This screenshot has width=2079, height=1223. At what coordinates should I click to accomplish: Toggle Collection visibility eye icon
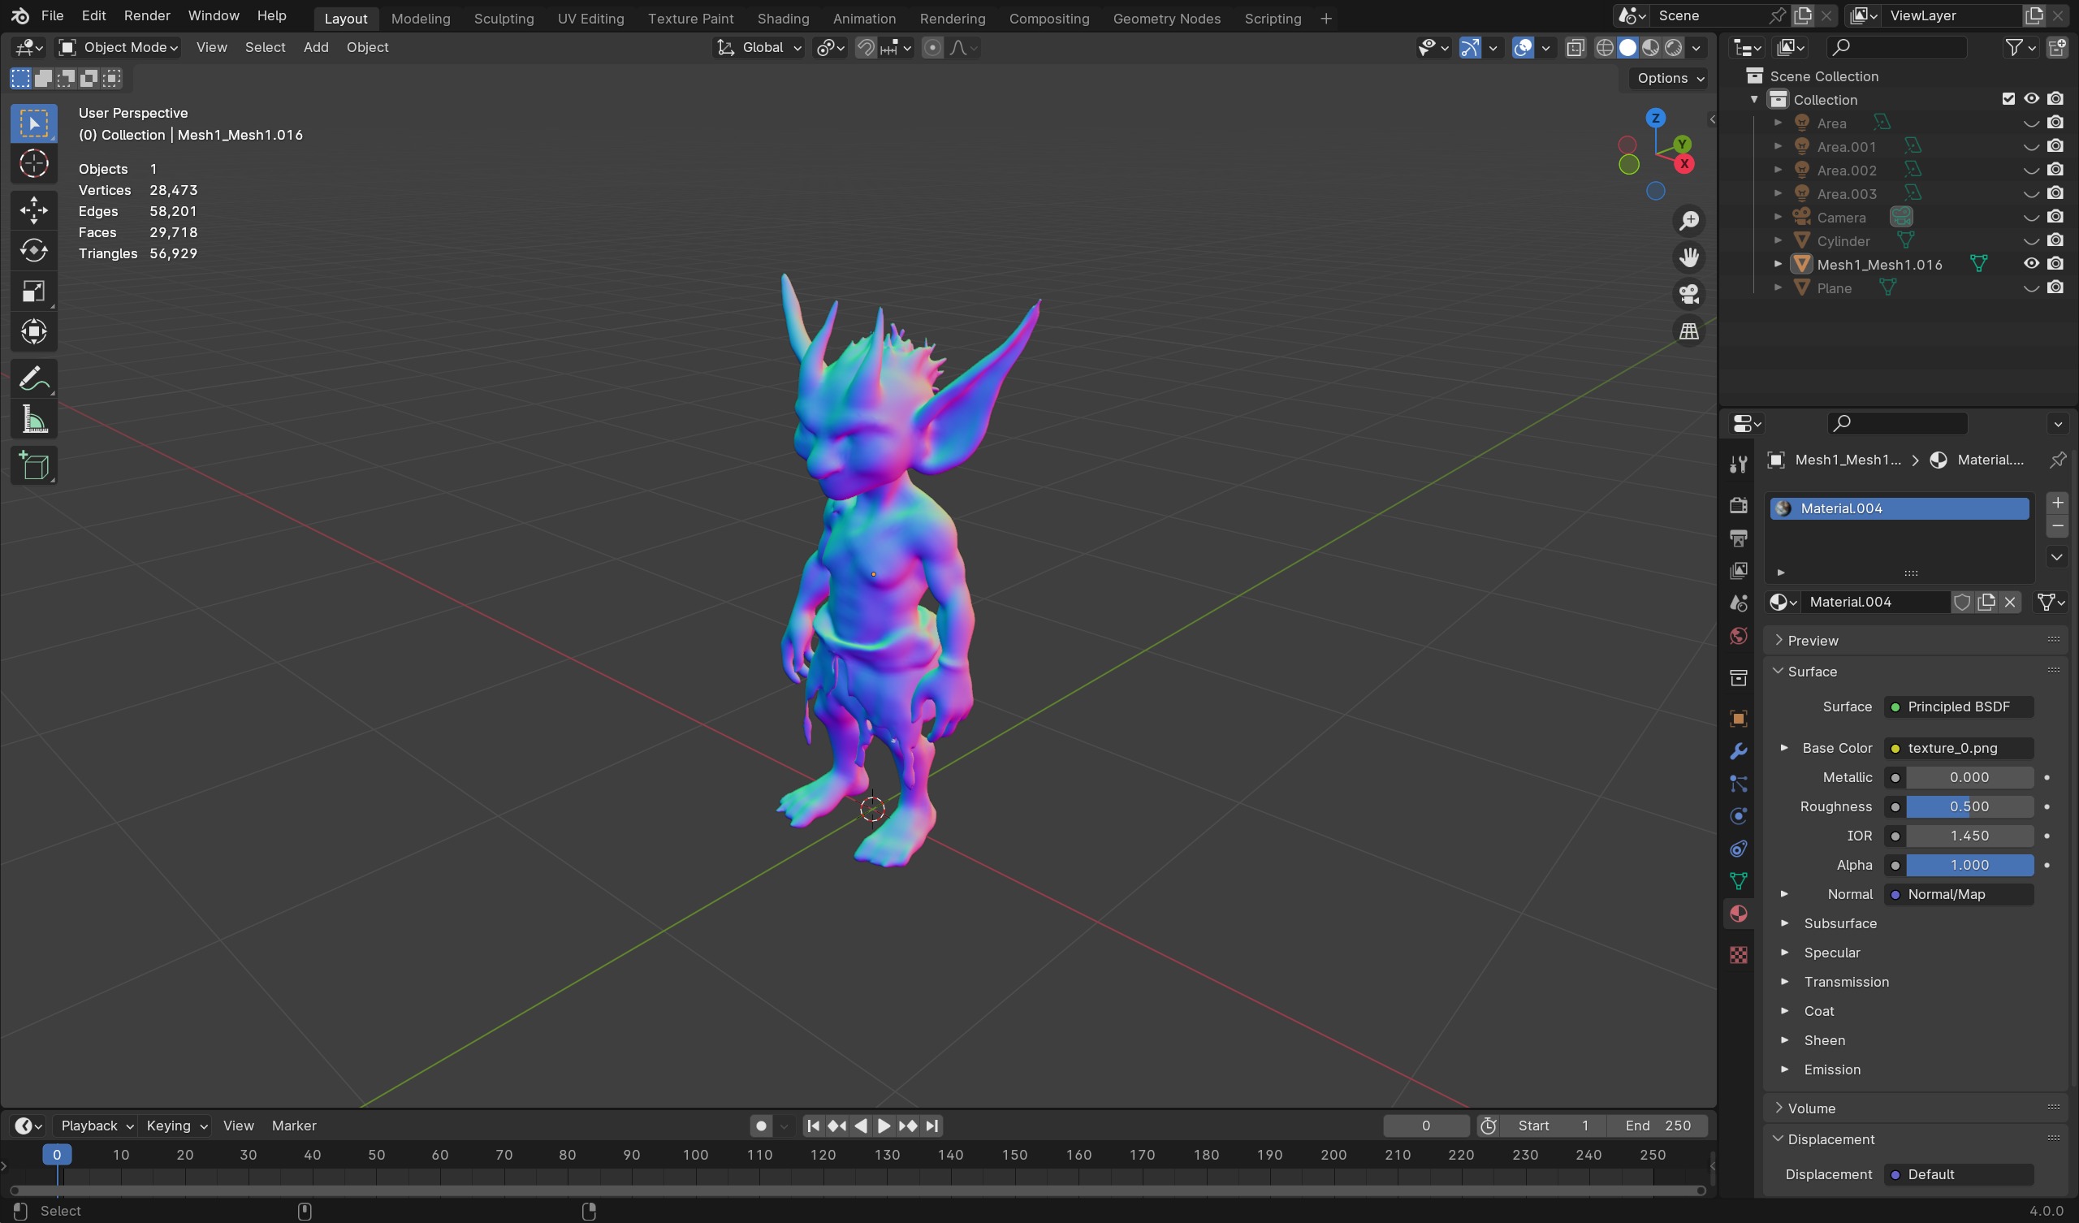(x=2031, y=99)
